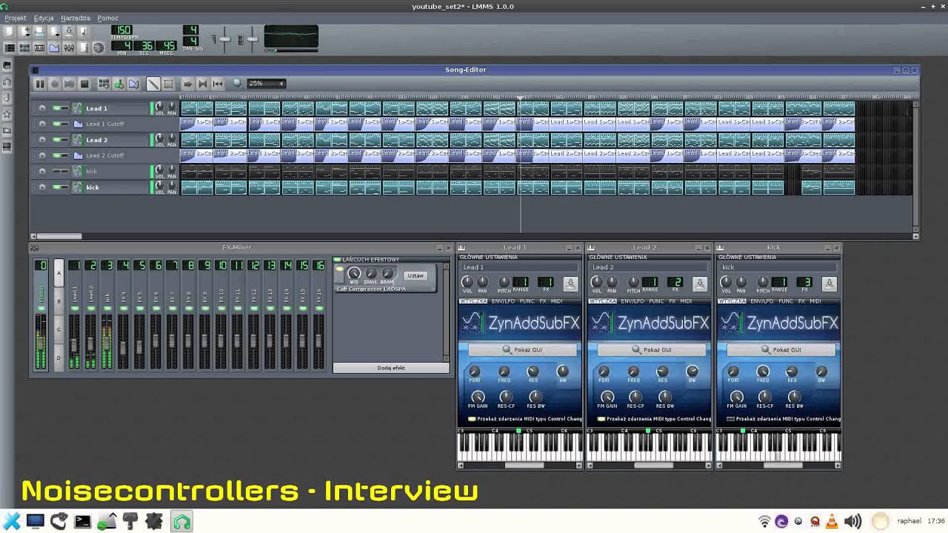Save the kick instrument preset
Viewport: 948px width, 533px height.
click(829, 283)
